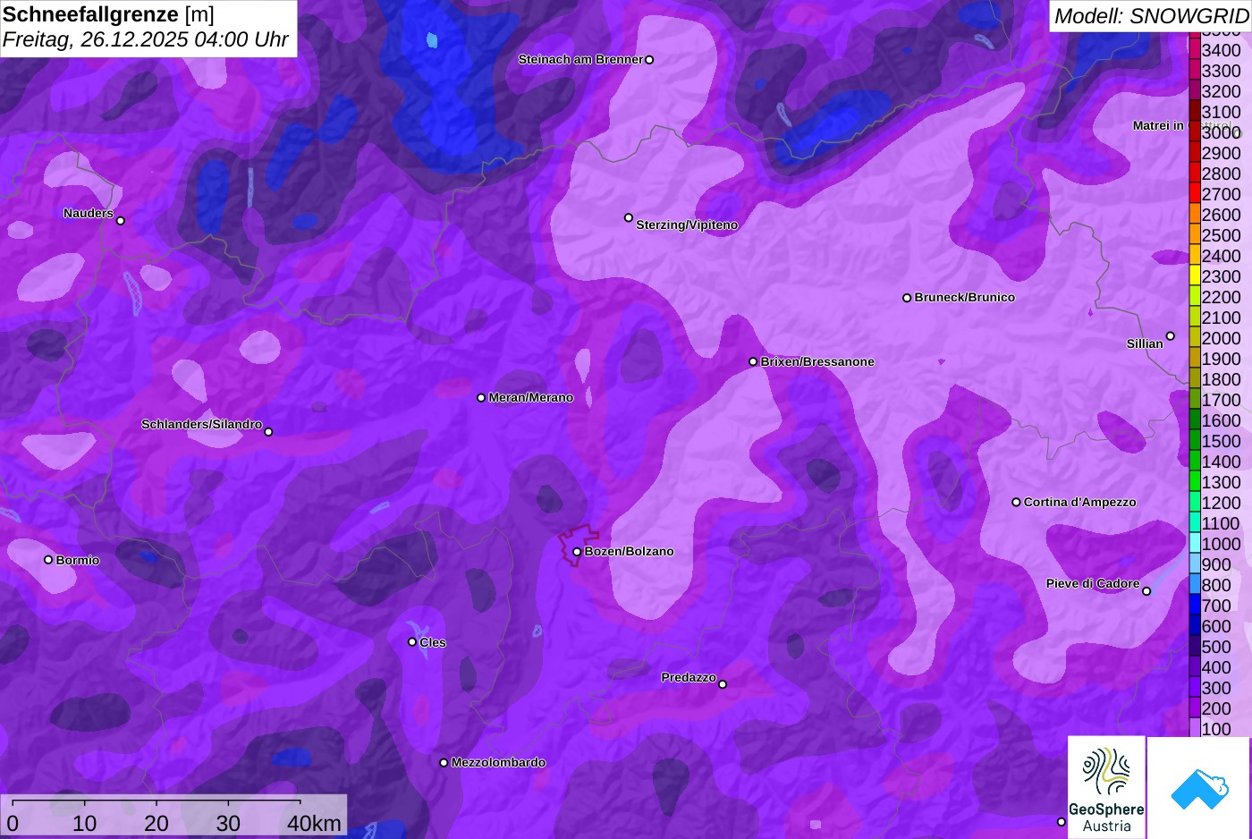
Task: Click the legend value 200
Action: tap(1217, 708)
